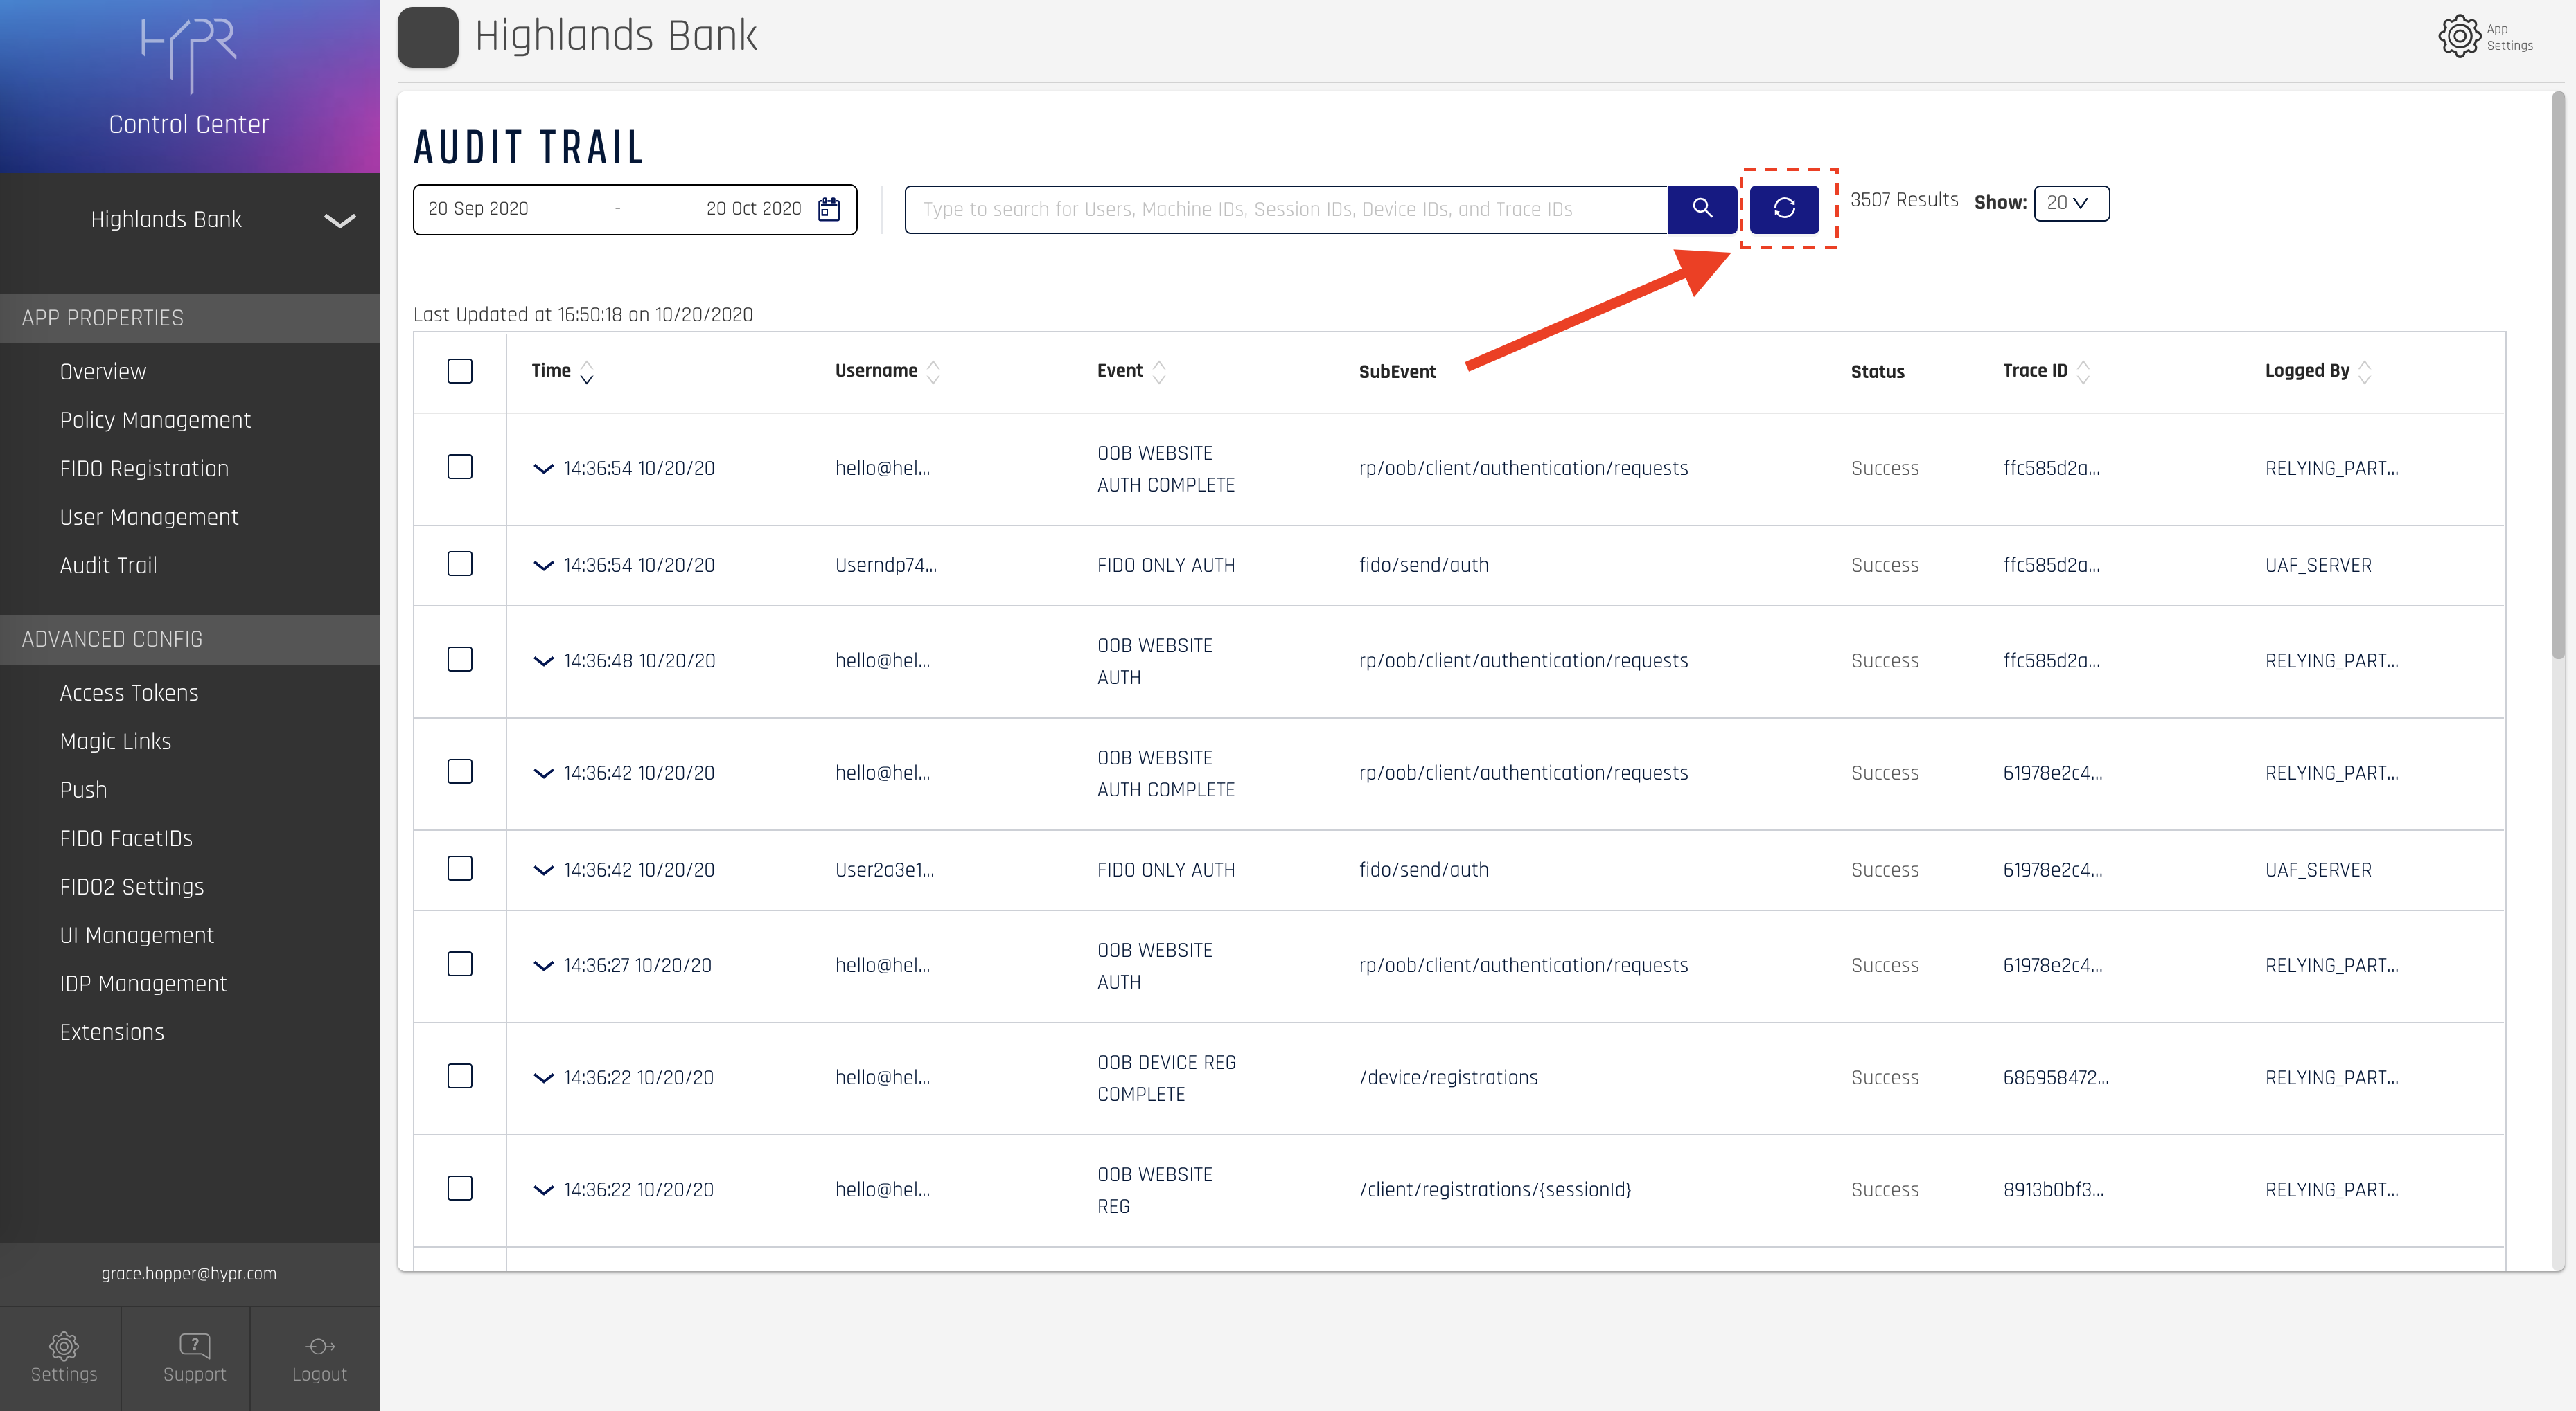Focus the Users and Trace IDs search field
Screen dimensions: 2576x1411
tap(1286, 209)
